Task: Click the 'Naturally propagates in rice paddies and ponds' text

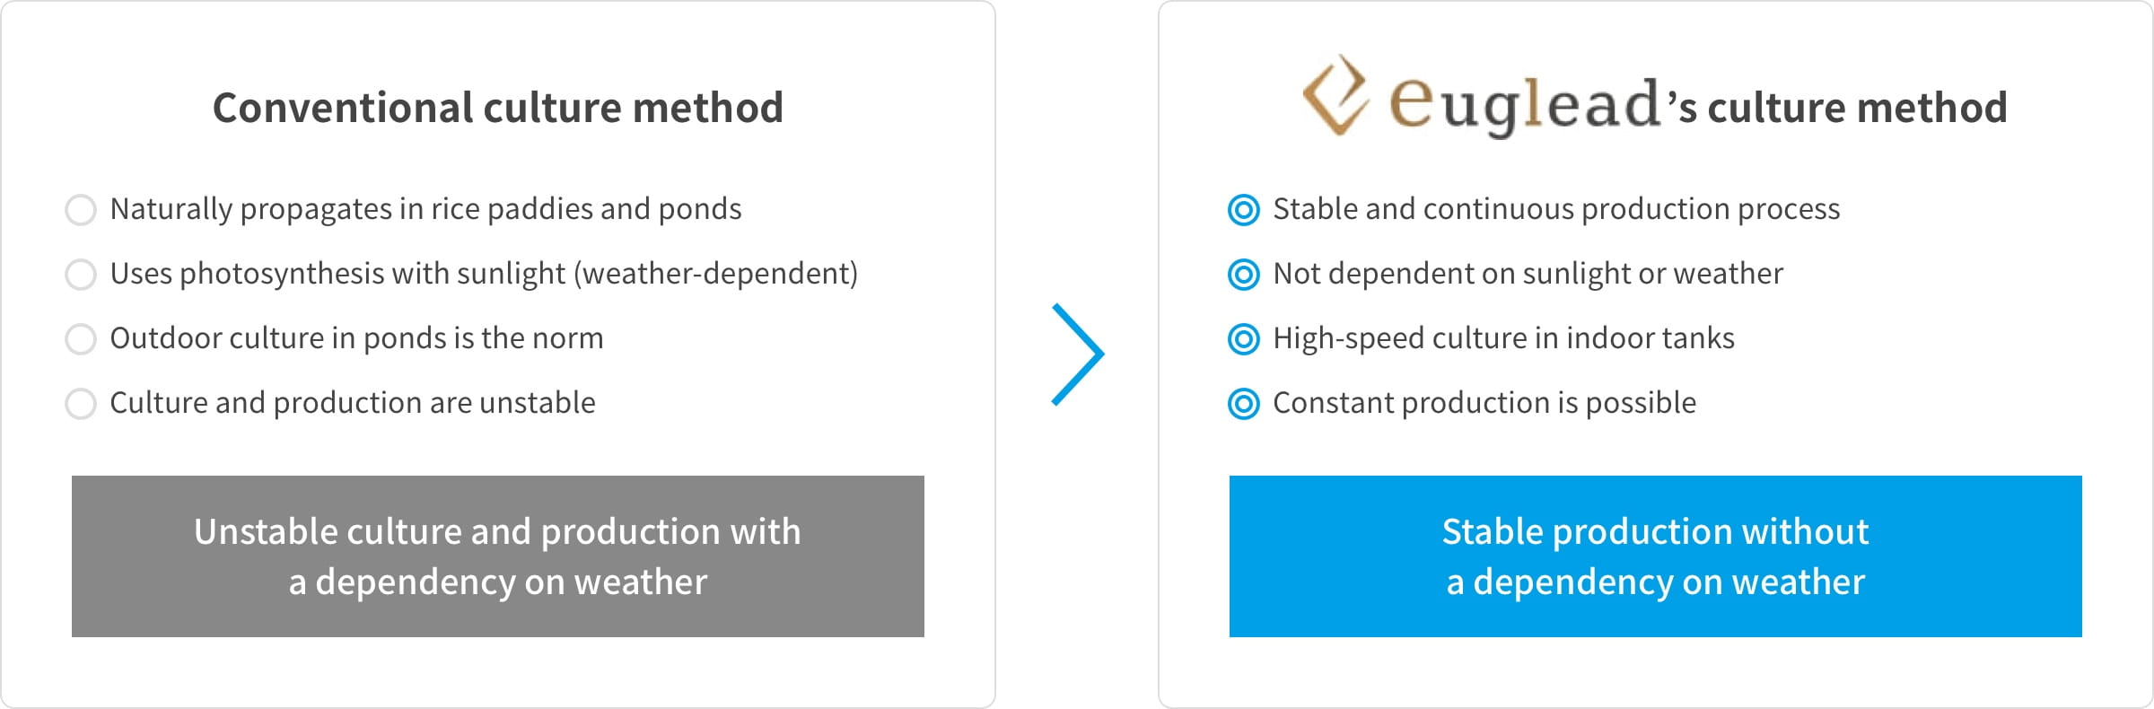Action: coord(425,209)
